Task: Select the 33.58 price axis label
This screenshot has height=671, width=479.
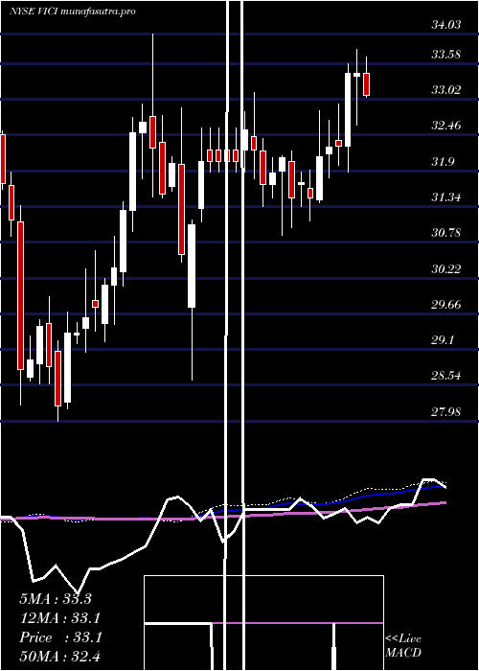Action: [x=446, y=55]
